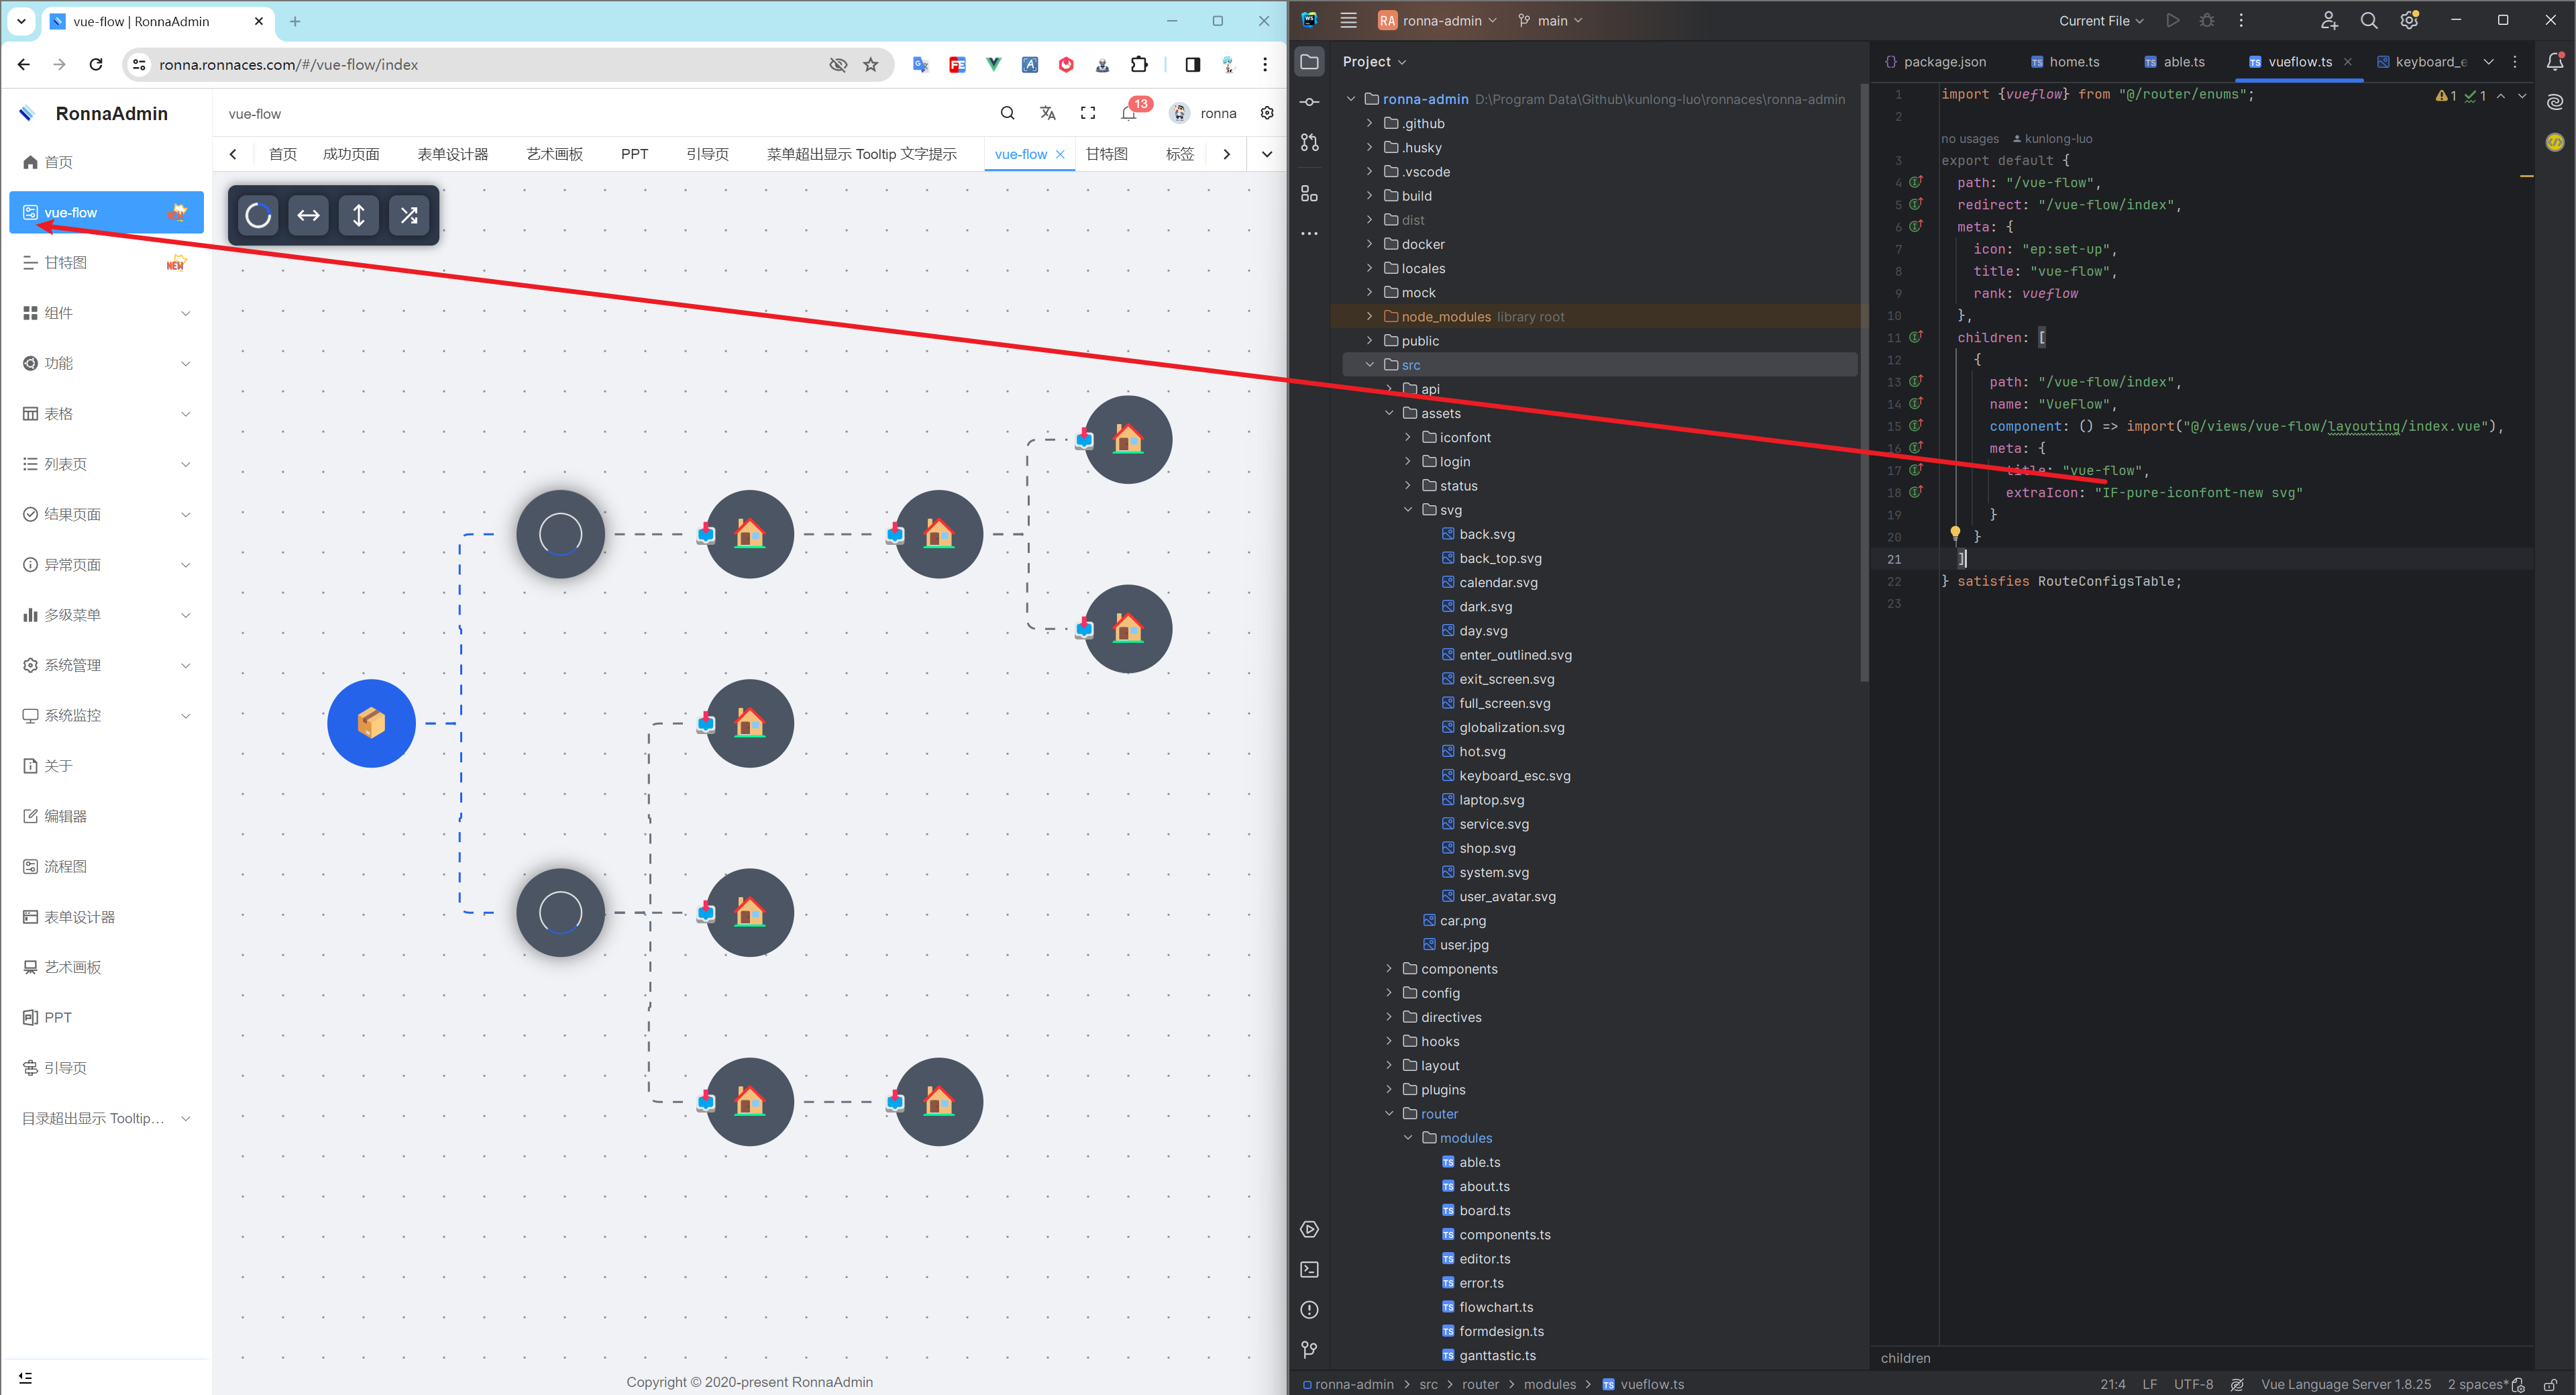This screenshot has width=2576, height=1395.
Task: Apply vertical layout in the vue-flow toolbar
Action: 359,215
